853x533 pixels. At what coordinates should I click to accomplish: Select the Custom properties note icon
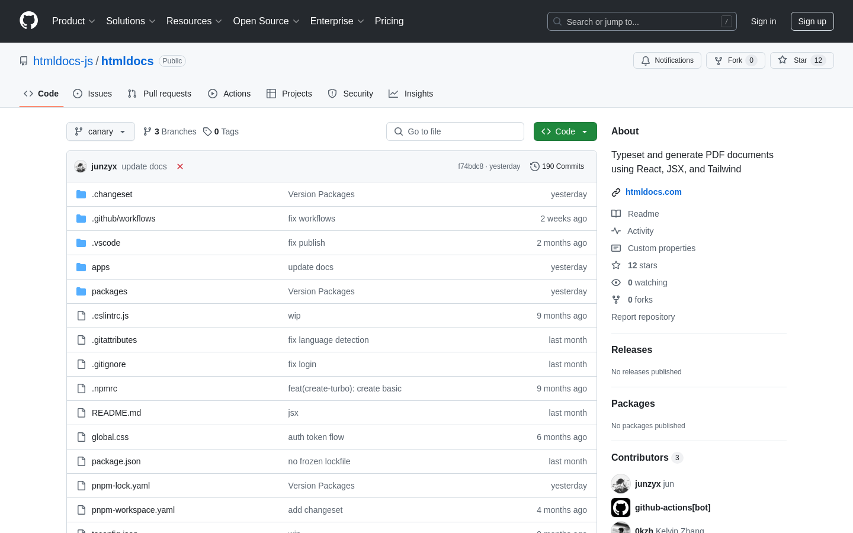(616, 248)
